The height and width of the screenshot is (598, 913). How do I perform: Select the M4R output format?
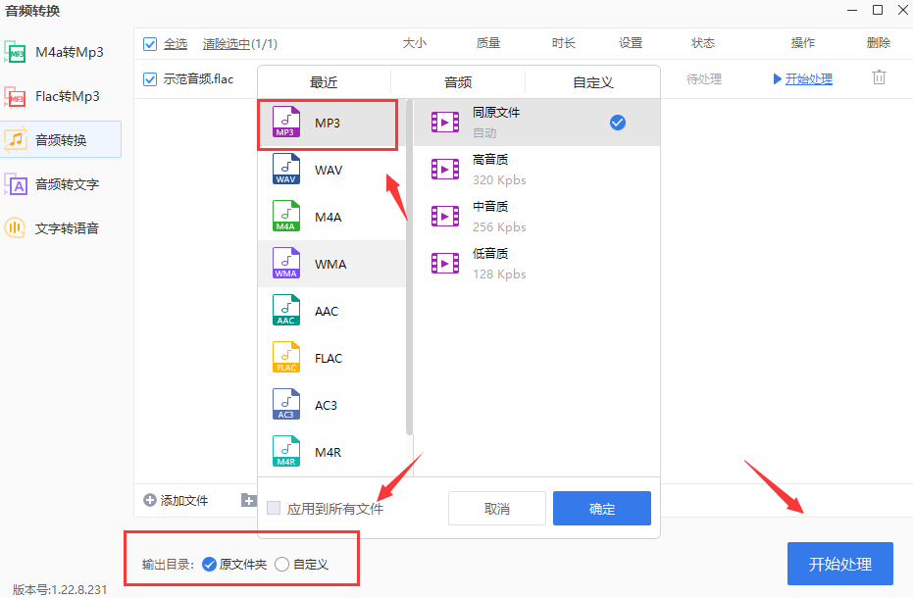click(329, 452)
